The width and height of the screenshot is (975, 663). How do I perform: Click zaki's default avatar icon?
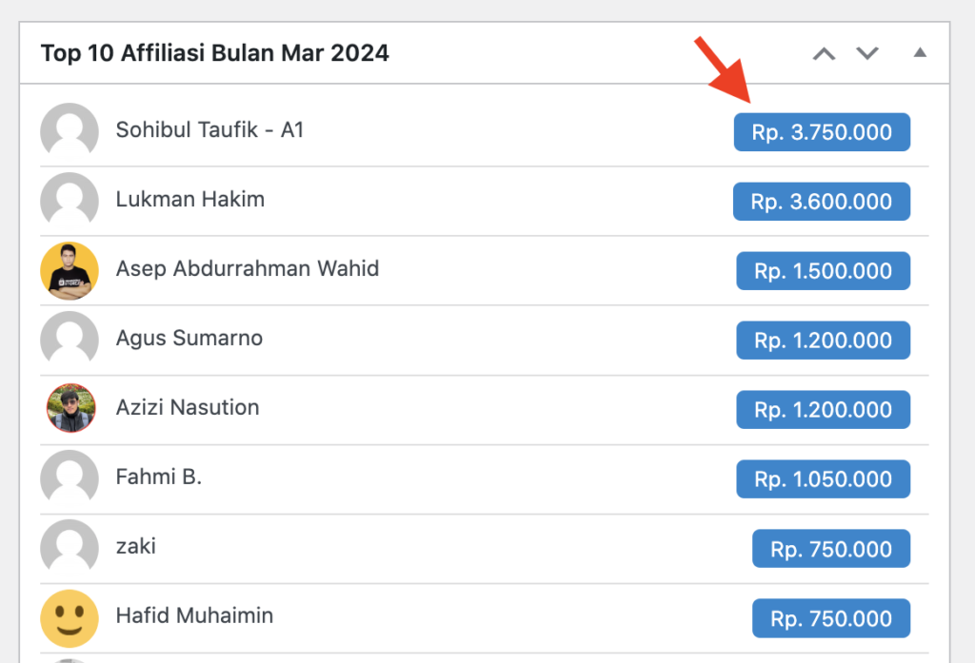(x=70, y=548)
